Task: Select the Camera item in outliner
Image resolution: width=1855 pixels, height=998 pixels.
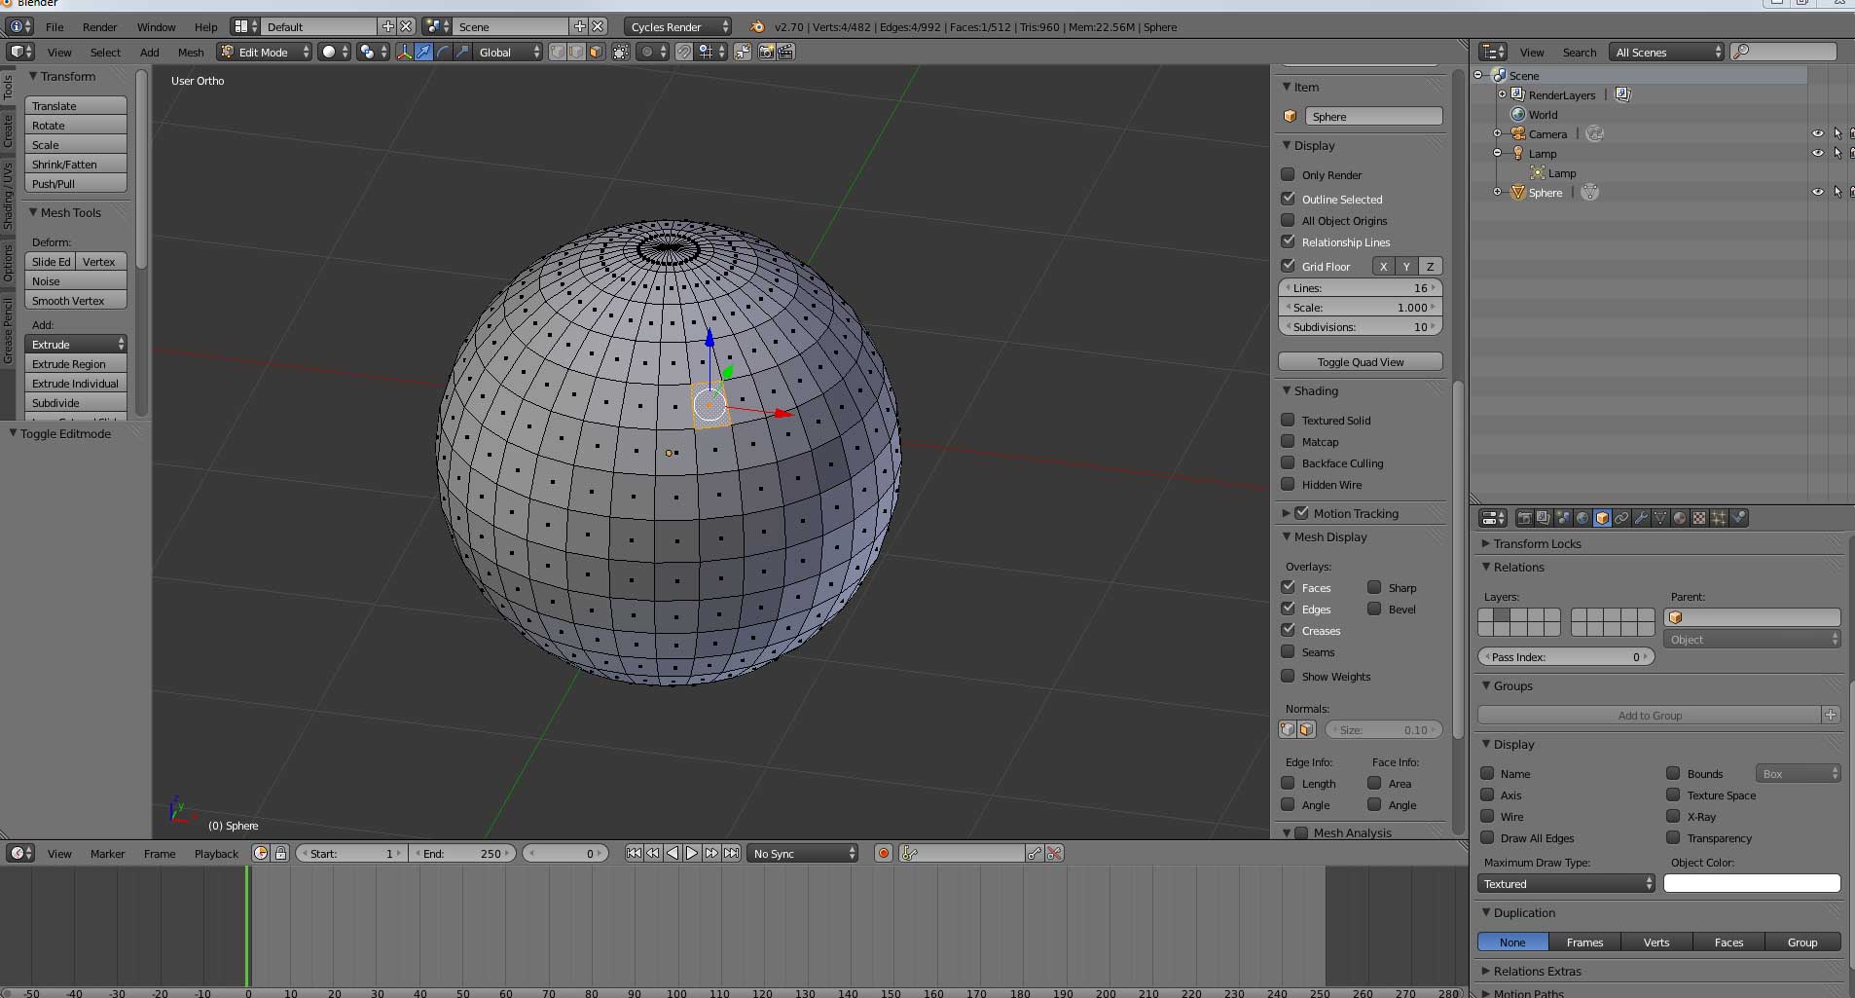Action: tap(1546, 134)
